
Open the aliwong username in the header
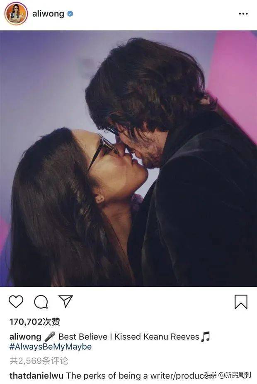(48, 14)
